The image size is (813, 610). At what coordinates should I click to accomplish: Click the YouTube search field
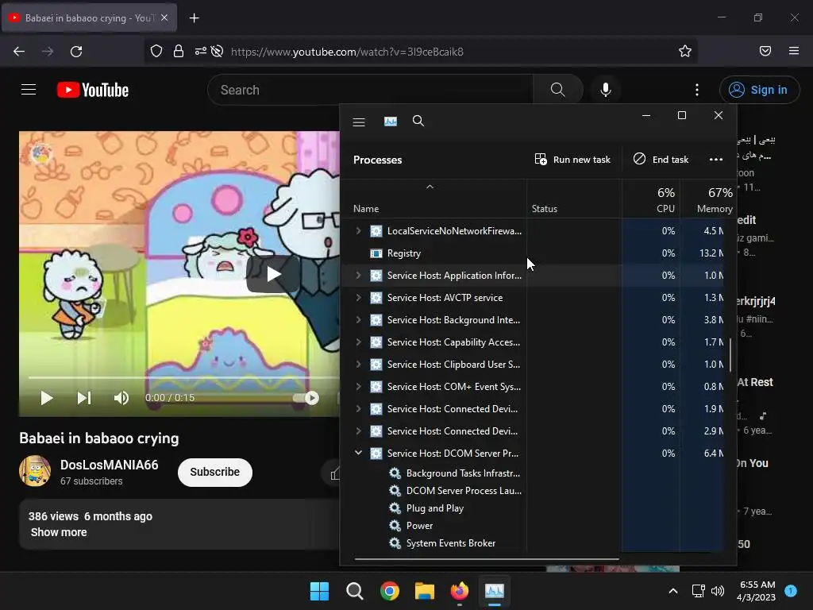370,90
